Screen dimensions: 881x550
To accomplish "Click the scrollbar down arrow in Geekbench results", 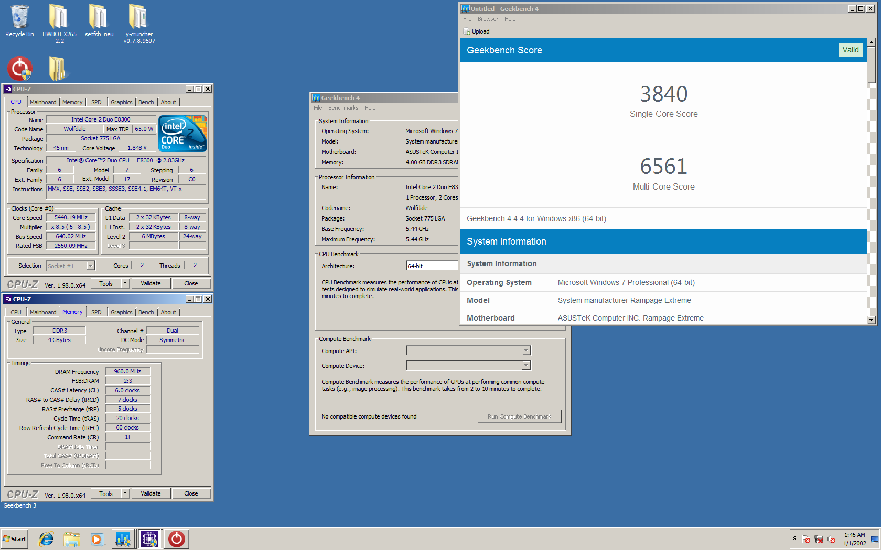I will pos(871,320).
